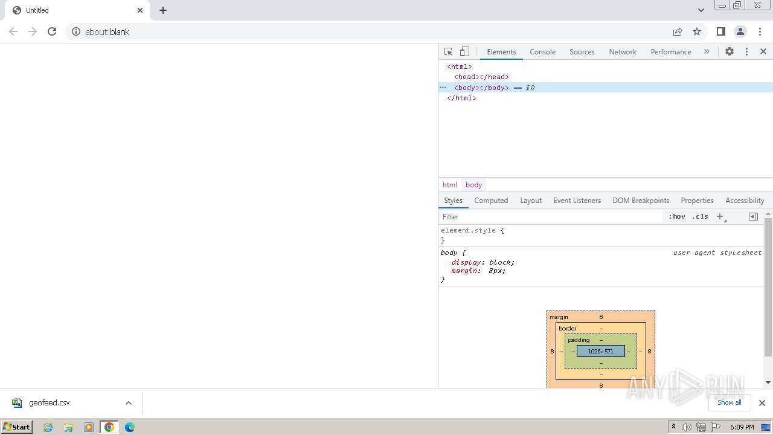Launch Internet Explorer from taskbar
Screen dimensions: 773x435
tap(48, 427)
